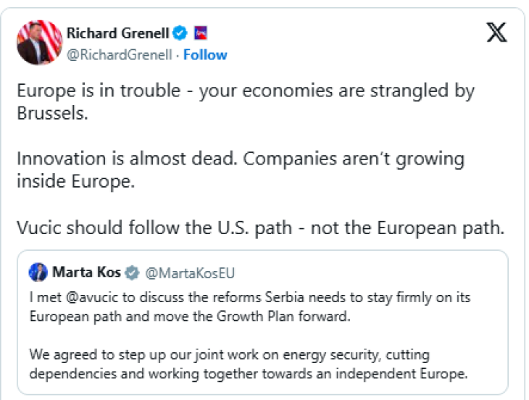Click the affiliation badge beside Grenell's checkmark
The width and height of the screenshot is (529, 400).
[201, 33]
